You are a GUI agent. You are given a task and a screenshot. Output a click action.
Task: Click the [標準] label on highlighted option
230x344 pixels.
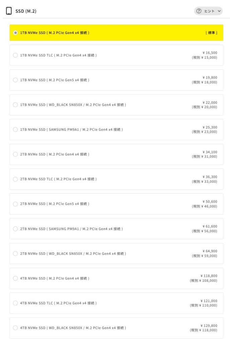pos(211,33)
